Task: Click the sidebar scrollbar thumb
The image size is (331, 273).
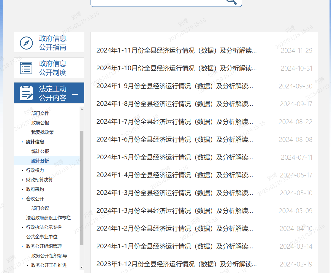Action: pyautogui.click(x=82, y=188)
